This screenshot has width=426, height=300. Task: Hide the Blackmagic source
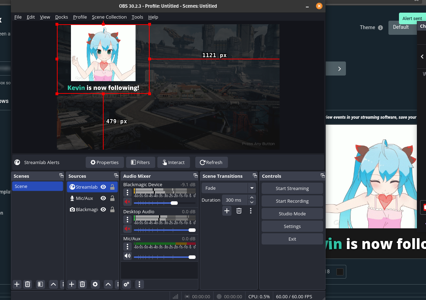[x=103, y=209]
